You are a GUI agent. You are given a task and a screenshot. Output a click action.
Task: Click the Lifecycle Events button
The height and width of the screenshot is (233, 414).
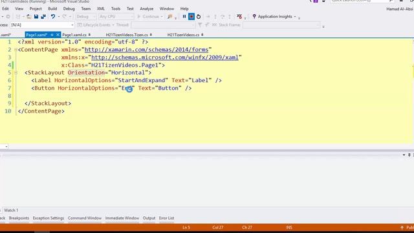96,25
